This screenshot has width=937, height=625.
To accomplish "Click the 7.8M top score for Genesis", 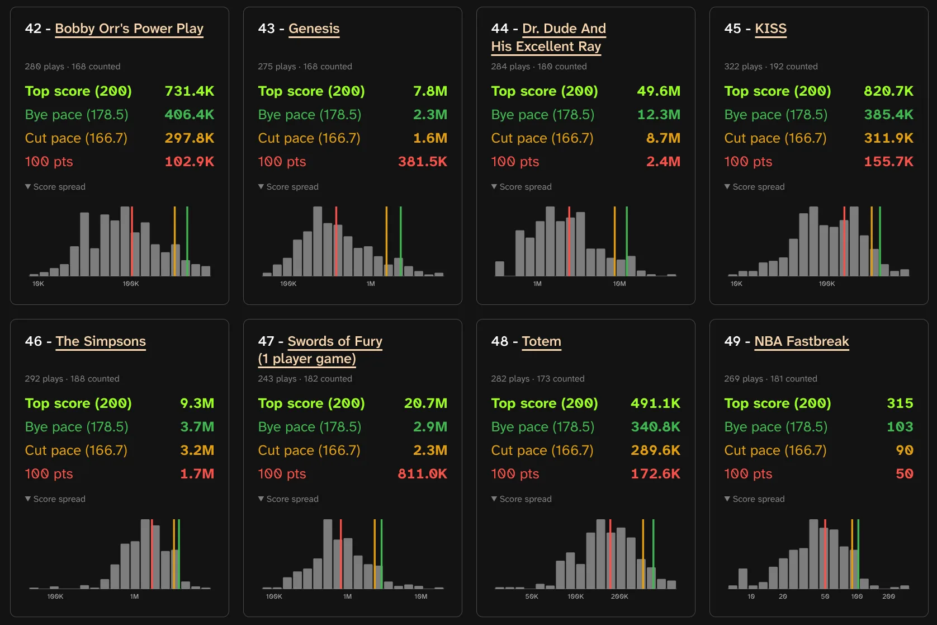I will (x=430, y=91).
